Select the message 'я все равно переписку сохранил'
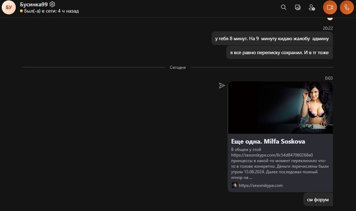This screenshot has height=211, width=356. (279, 52)
